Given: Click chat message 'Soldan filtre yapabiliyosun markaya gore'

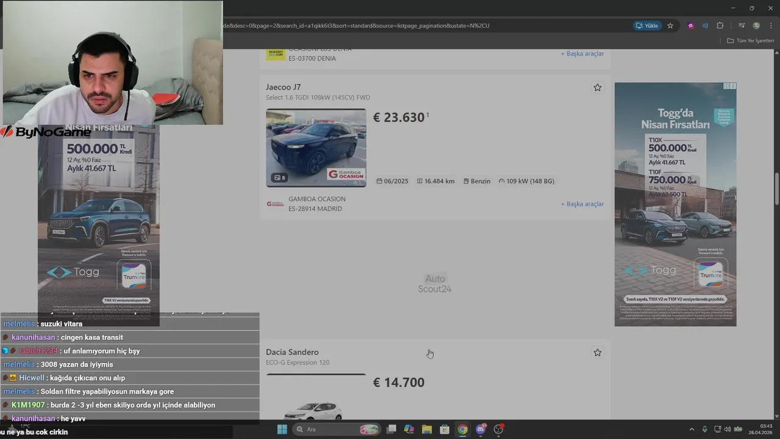Looking at the screenshot, I should pos(107,391).
